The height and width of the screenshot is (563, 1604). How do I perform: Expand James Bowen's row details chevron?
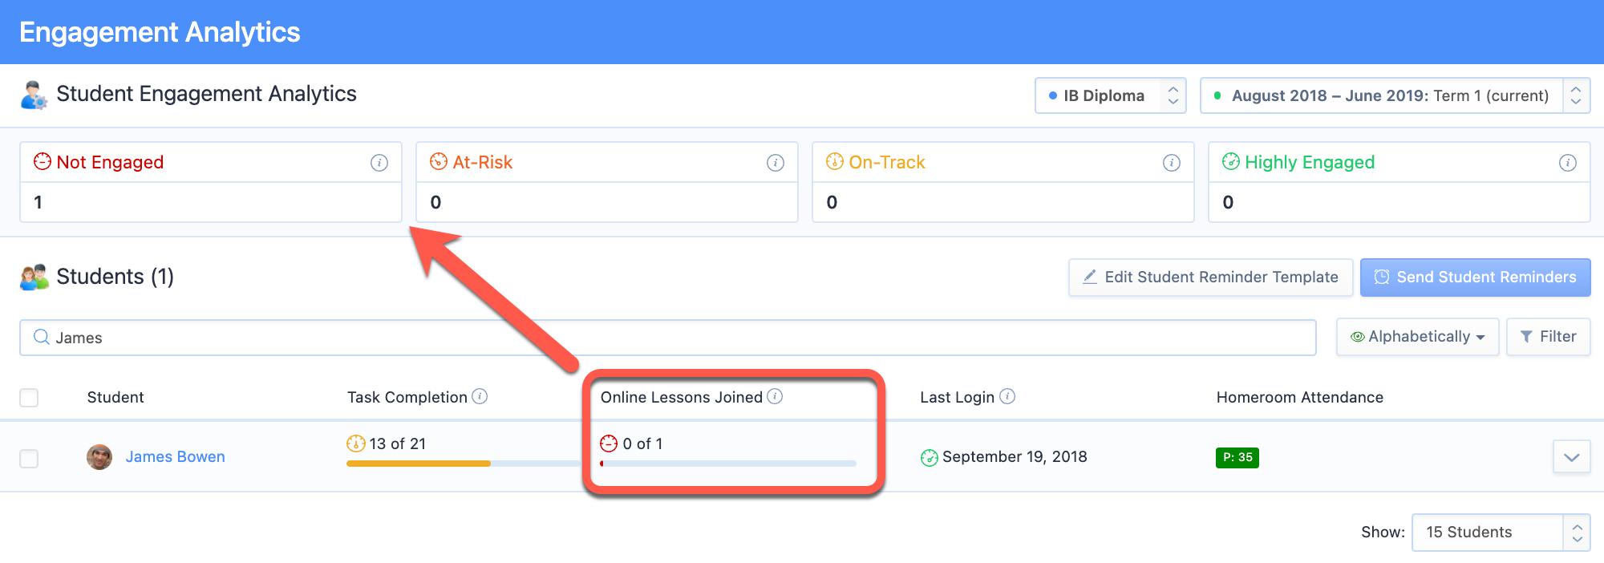tap(1572, 457)
